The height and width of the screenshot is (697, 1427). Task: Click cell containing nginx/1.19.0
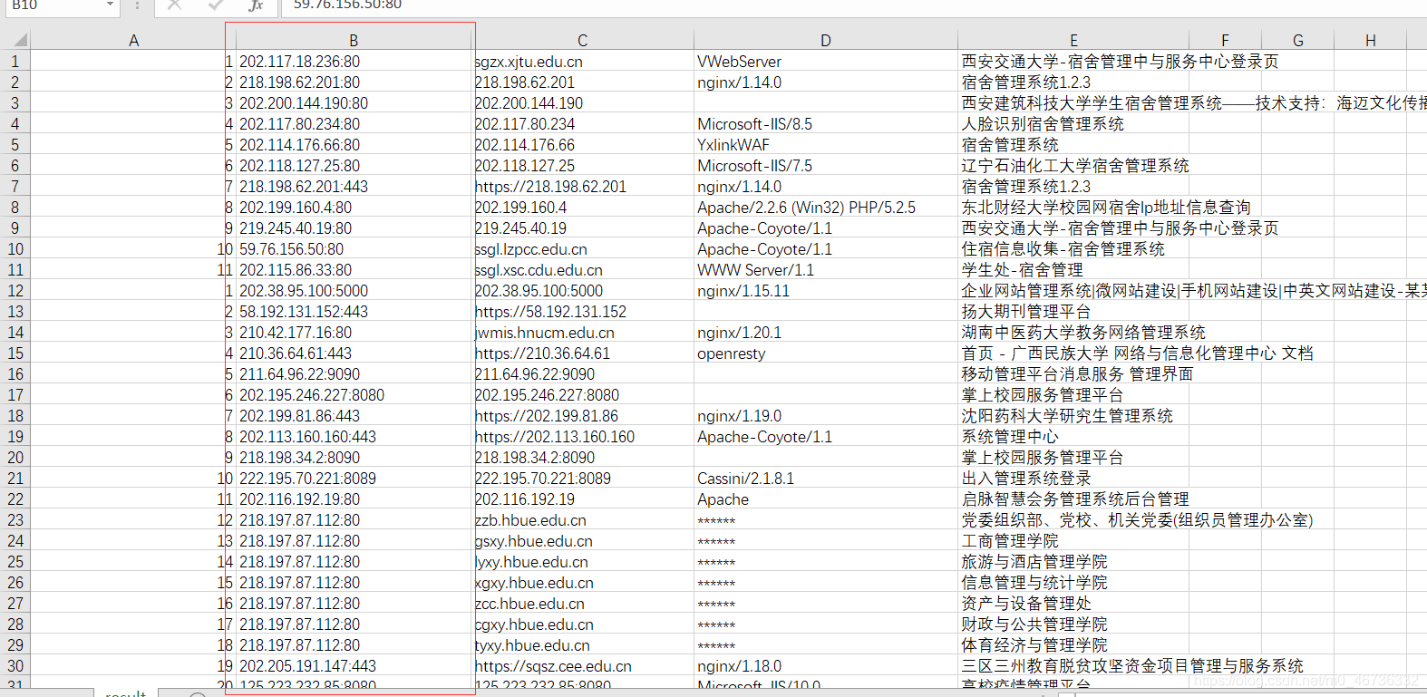826,416
